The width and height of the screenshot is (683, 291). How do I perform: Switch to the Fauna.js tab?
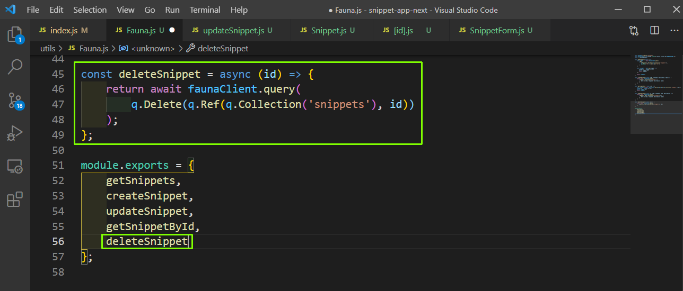coord(144,31)
